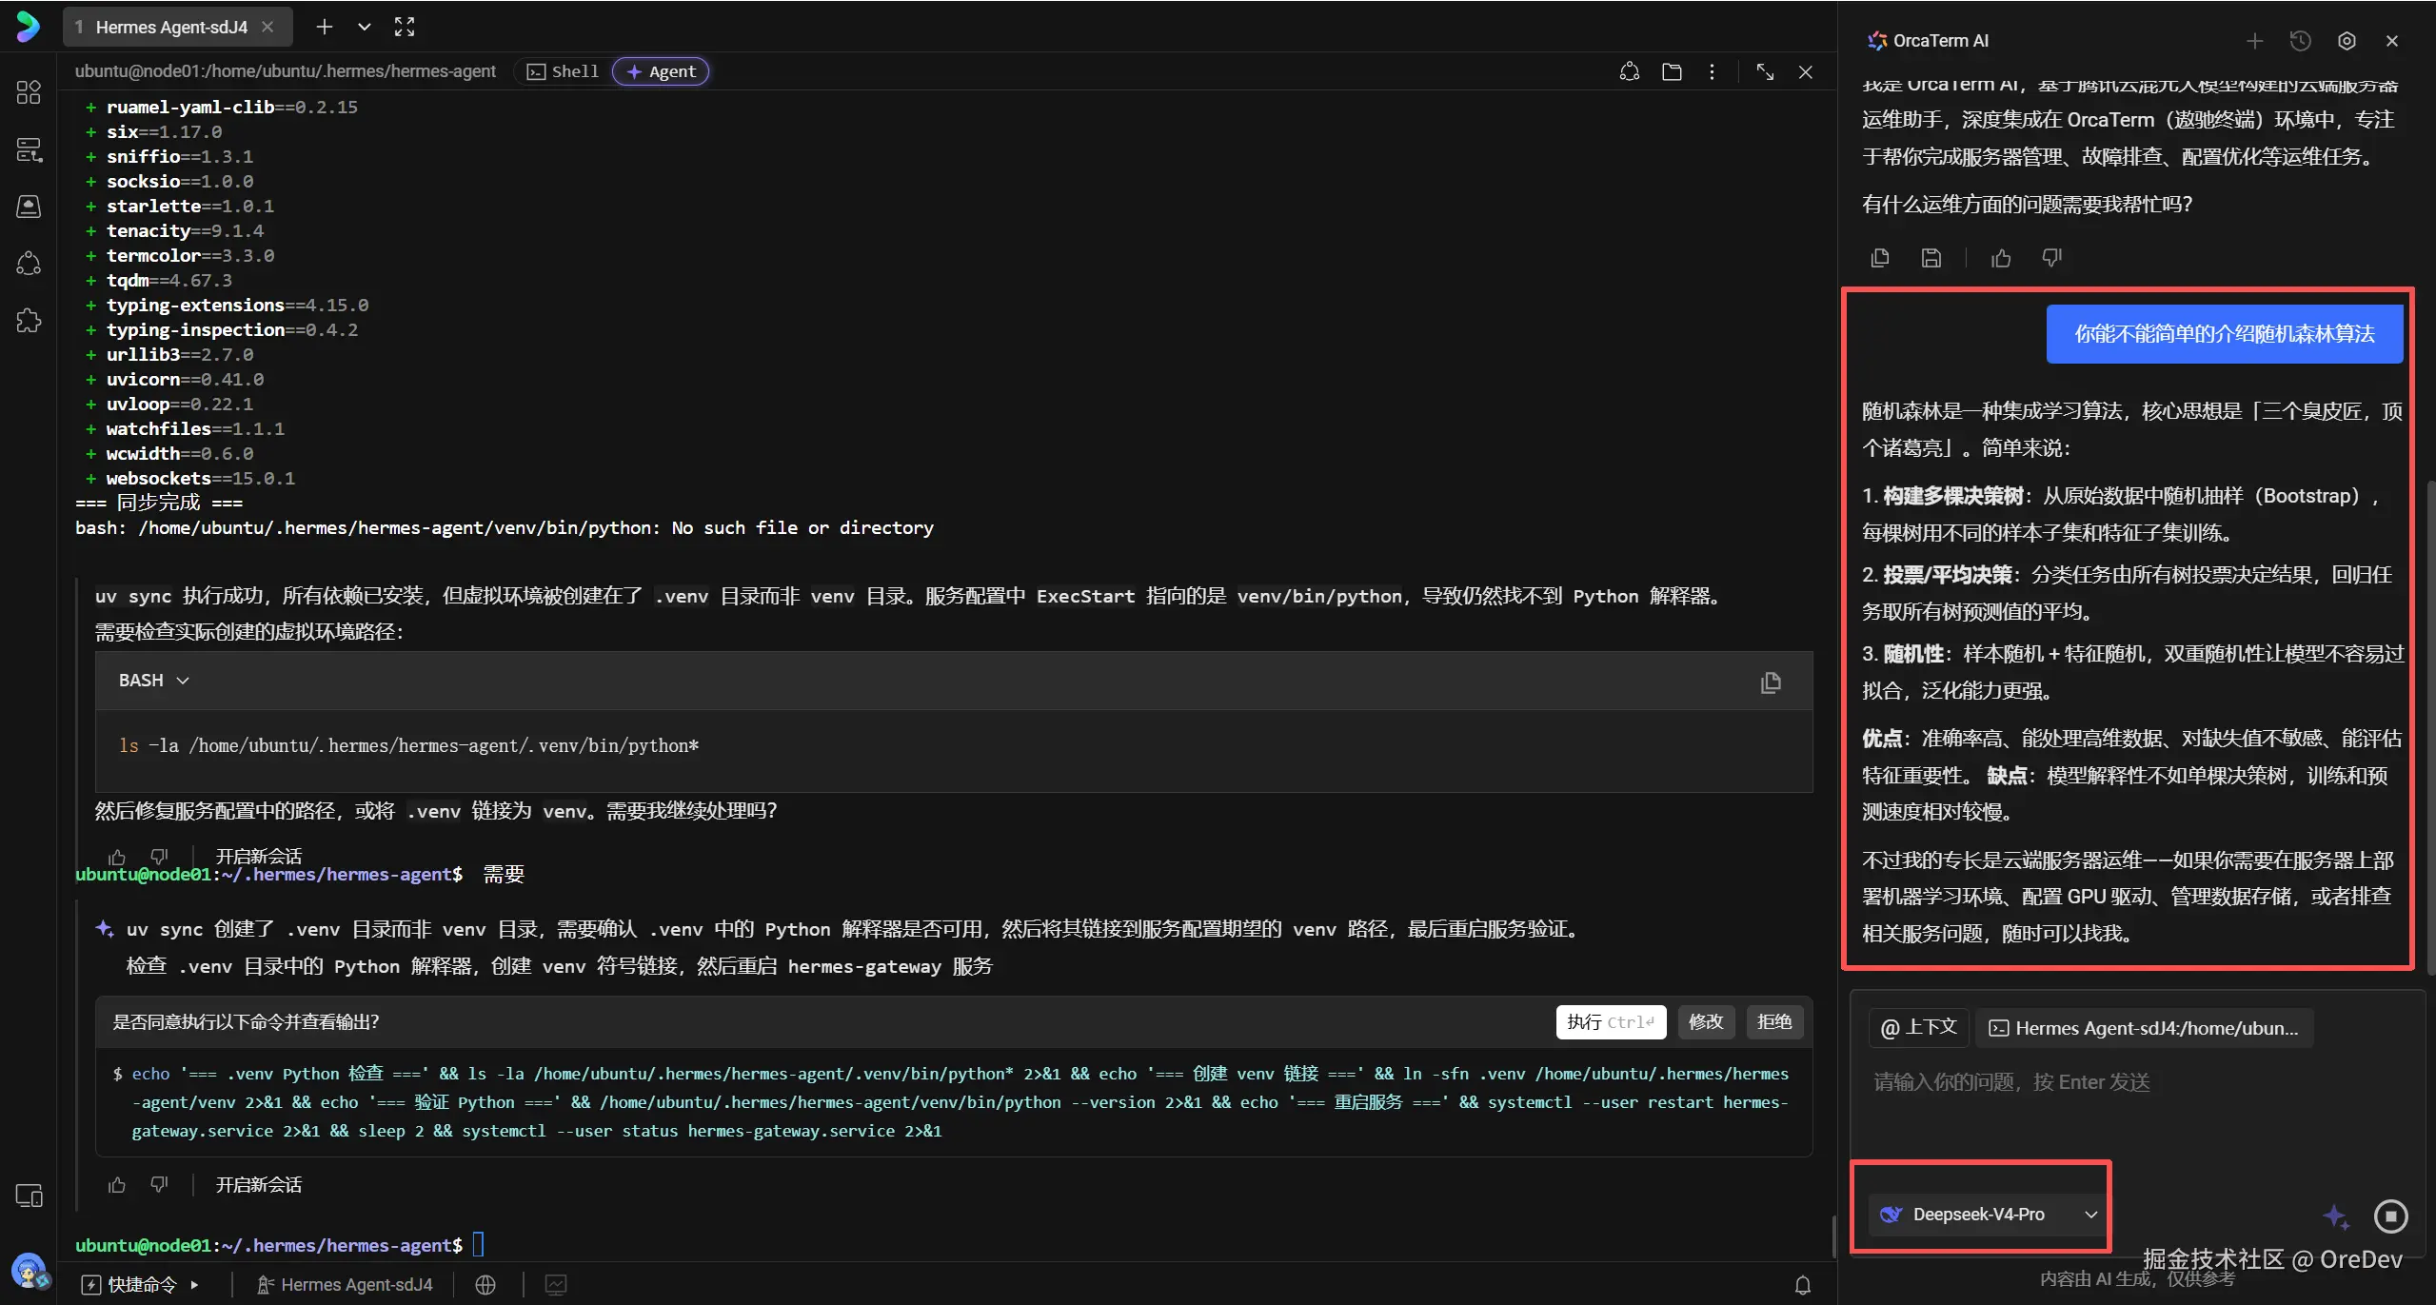Open the cloud drive icon in left sidebar
Image resolution: width=2436 pixels, height=1305 pixels.
[x=29, y=207]
